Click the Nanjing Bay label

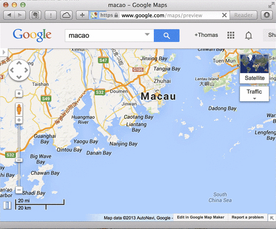123,144
